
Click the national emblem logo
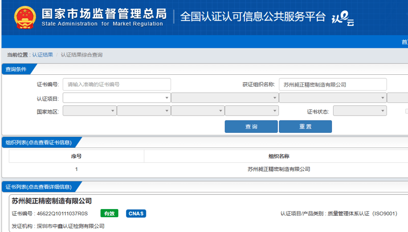click(24, 17)
